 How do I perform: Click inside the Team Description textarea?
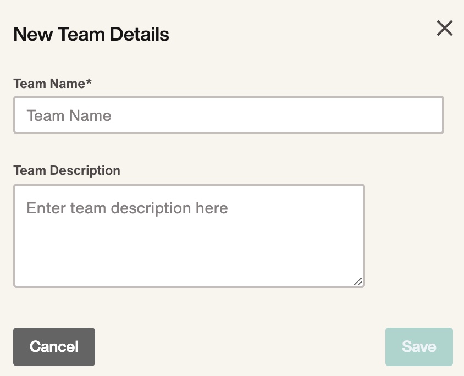tap(189, 236)
